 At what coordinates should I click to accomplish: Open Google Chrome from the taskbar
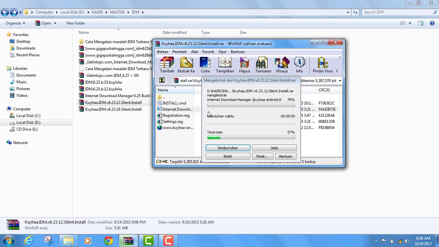[x=108, y=241]
